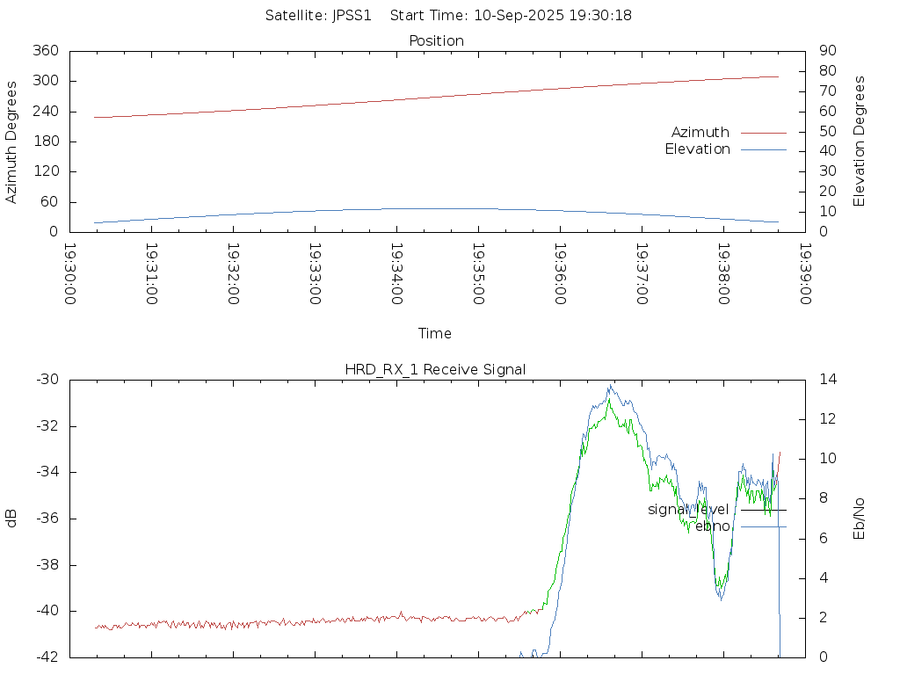Click the 90 tick on the Elevation axis
Viewport: 900px width, 675px height.
point(828,50)
